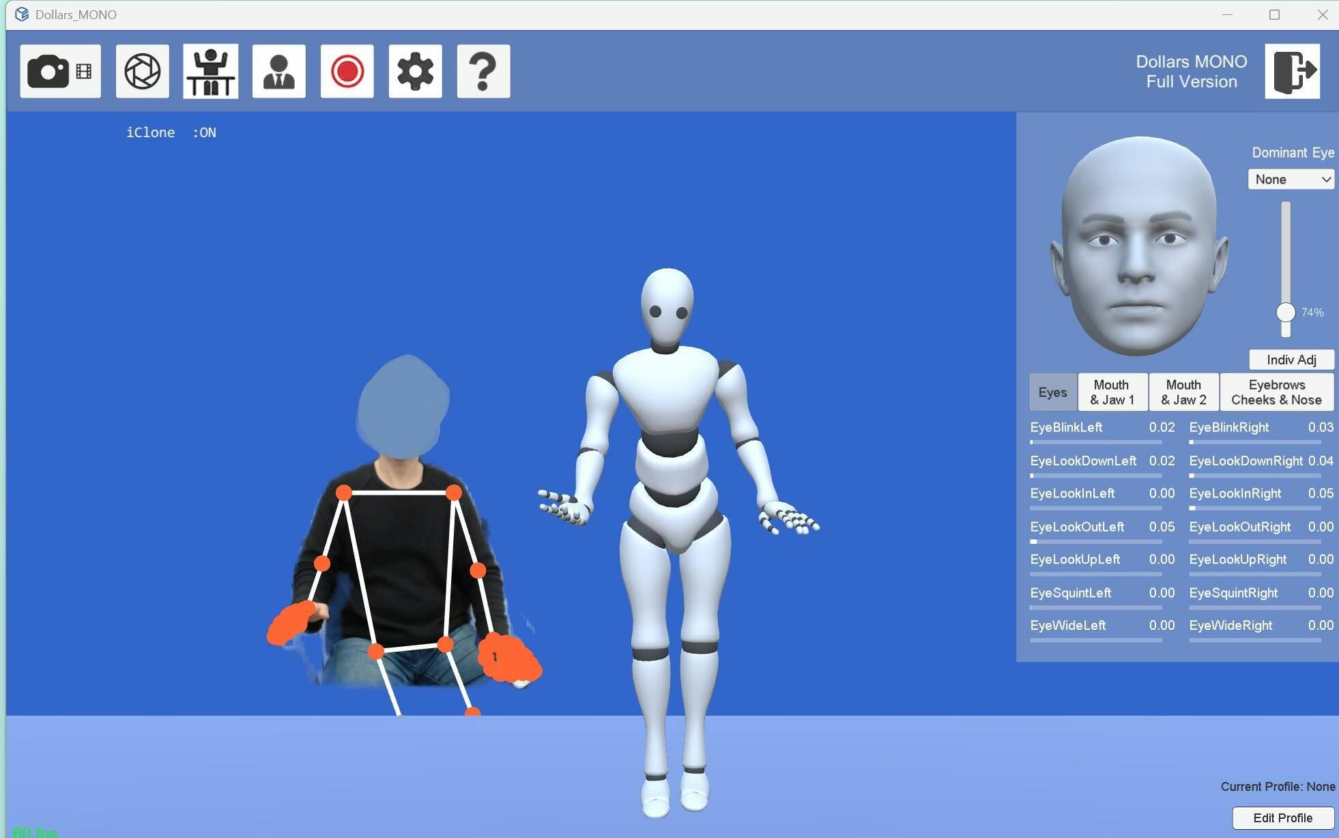Viewport: 1339px width, 838px height.
Task: Click the EyeLookInRight value bar
Action: pyautogui.click(x=1254, y=508)
